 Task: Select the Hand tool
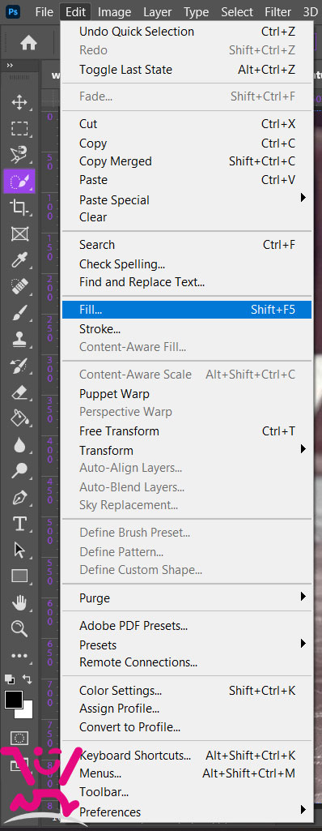(19, 602)
